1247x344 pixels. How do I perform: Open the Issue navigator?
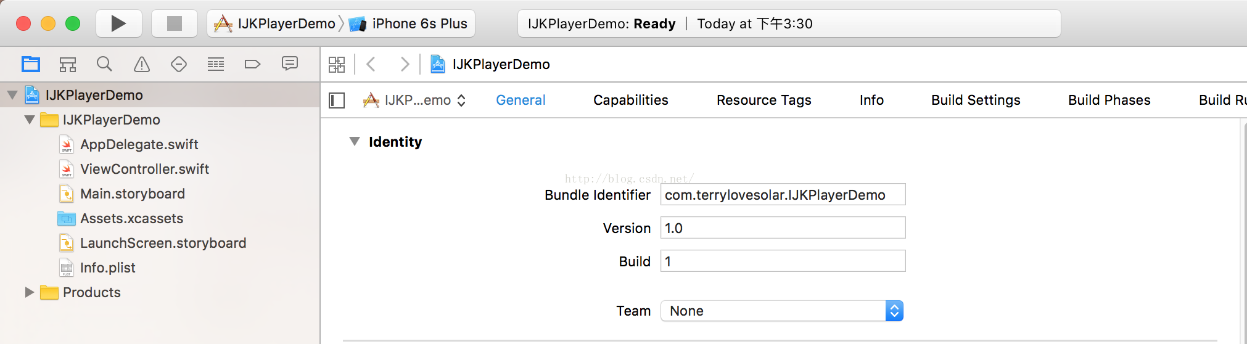[142, 64]
